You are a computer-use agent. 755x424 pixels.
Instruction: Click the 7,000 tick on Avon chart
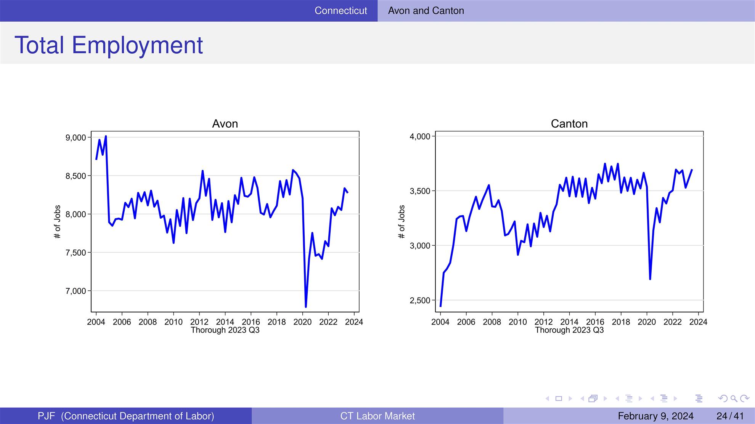(76, 291)
